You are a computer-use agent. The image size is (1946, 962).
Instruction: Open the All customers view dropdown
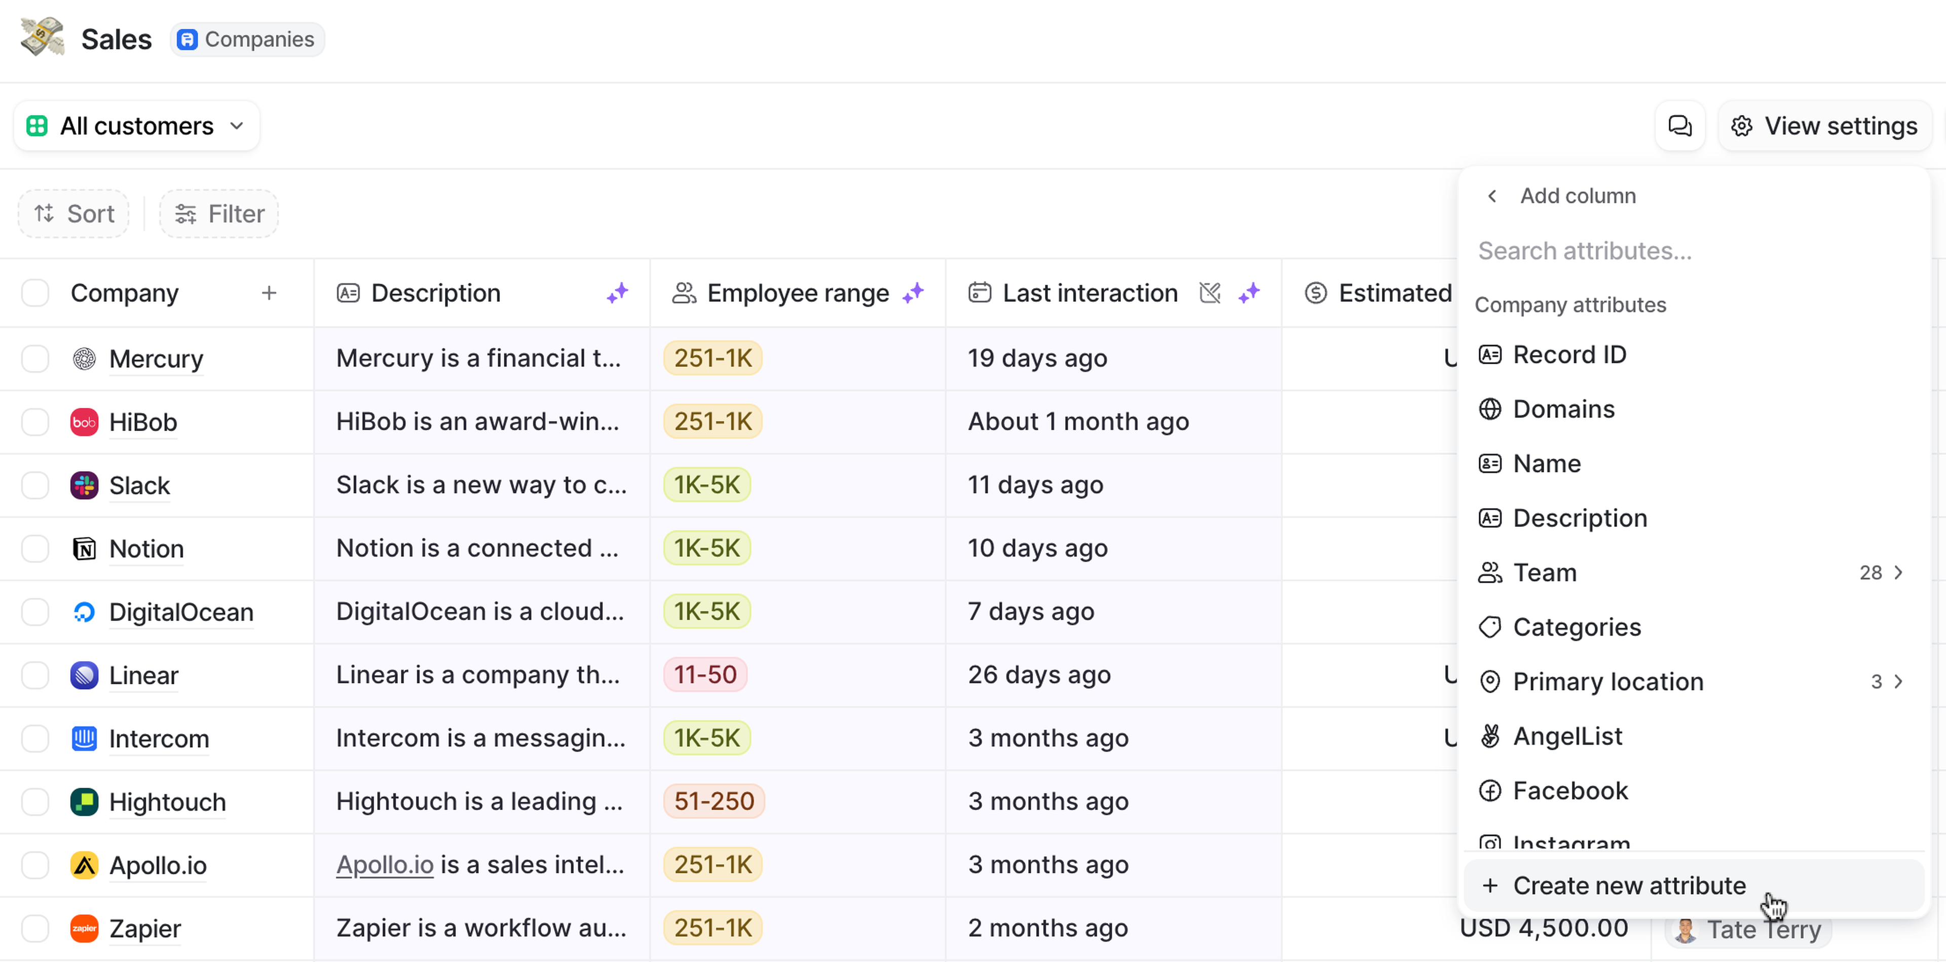click(137, 125)
